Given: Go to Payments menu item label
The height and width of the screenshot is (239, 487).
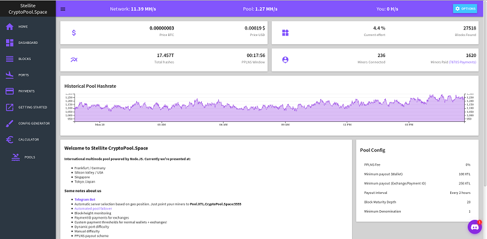Looking at the screenshot, I should [x=27, y=91].
